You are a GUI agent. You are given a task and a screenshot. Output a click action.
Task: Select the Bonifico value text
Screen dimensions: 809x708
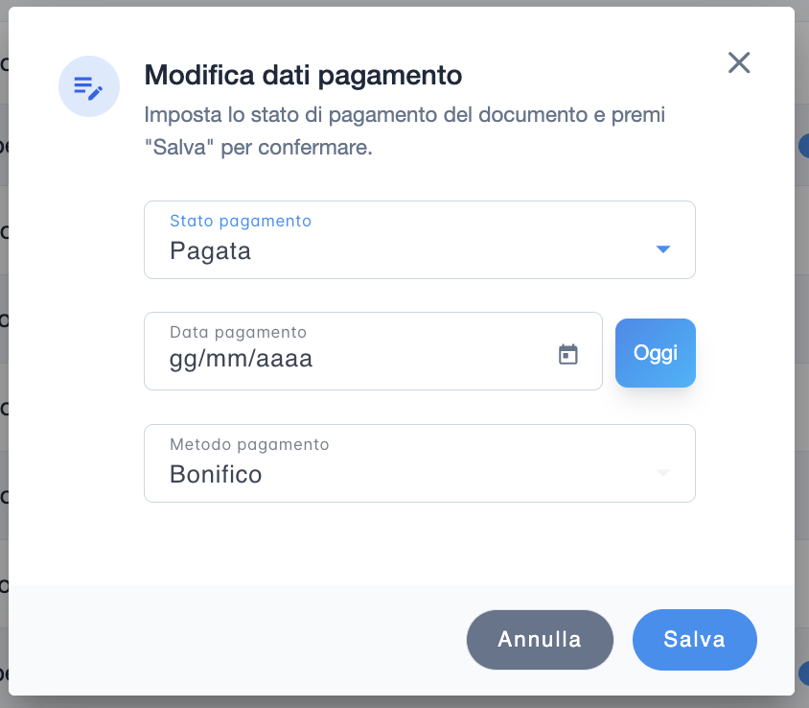[216, 474]
